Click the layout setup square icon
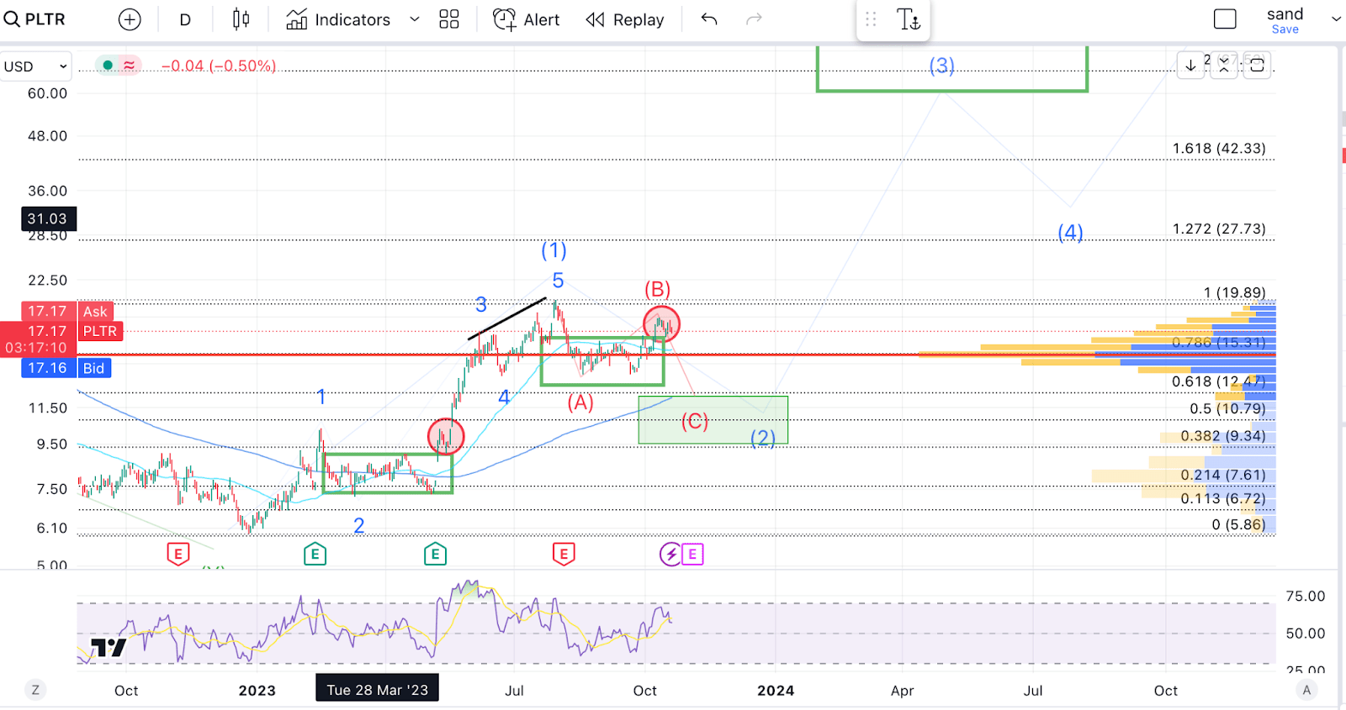Viewport: 1346px width, 710px height. pos(1225,19)
